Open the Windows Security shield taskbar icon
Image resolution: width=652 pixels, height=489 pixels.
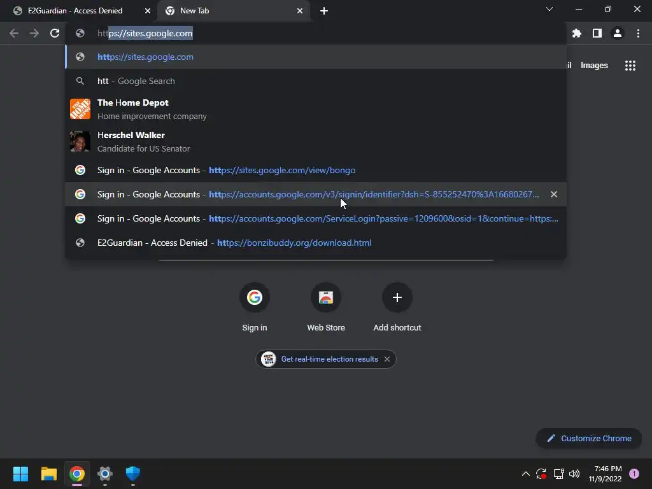[133, 474]
